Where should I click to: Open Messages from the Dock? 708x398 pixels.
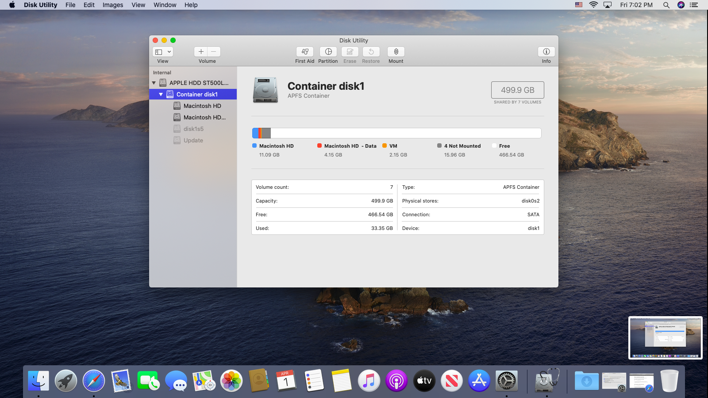tap(176, 380)
